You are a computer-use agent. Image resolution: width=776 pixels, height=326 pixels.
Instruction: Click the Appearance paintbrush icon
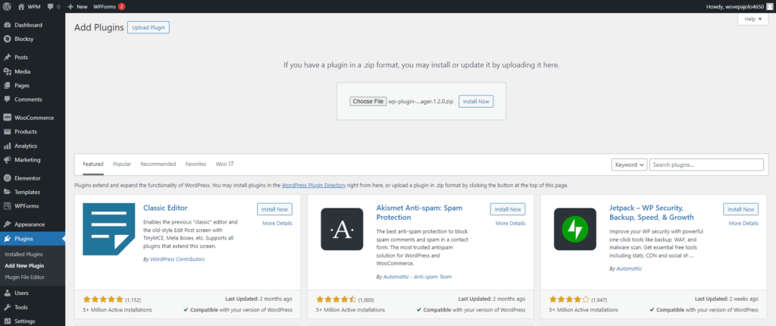click(x=7, y=224)
